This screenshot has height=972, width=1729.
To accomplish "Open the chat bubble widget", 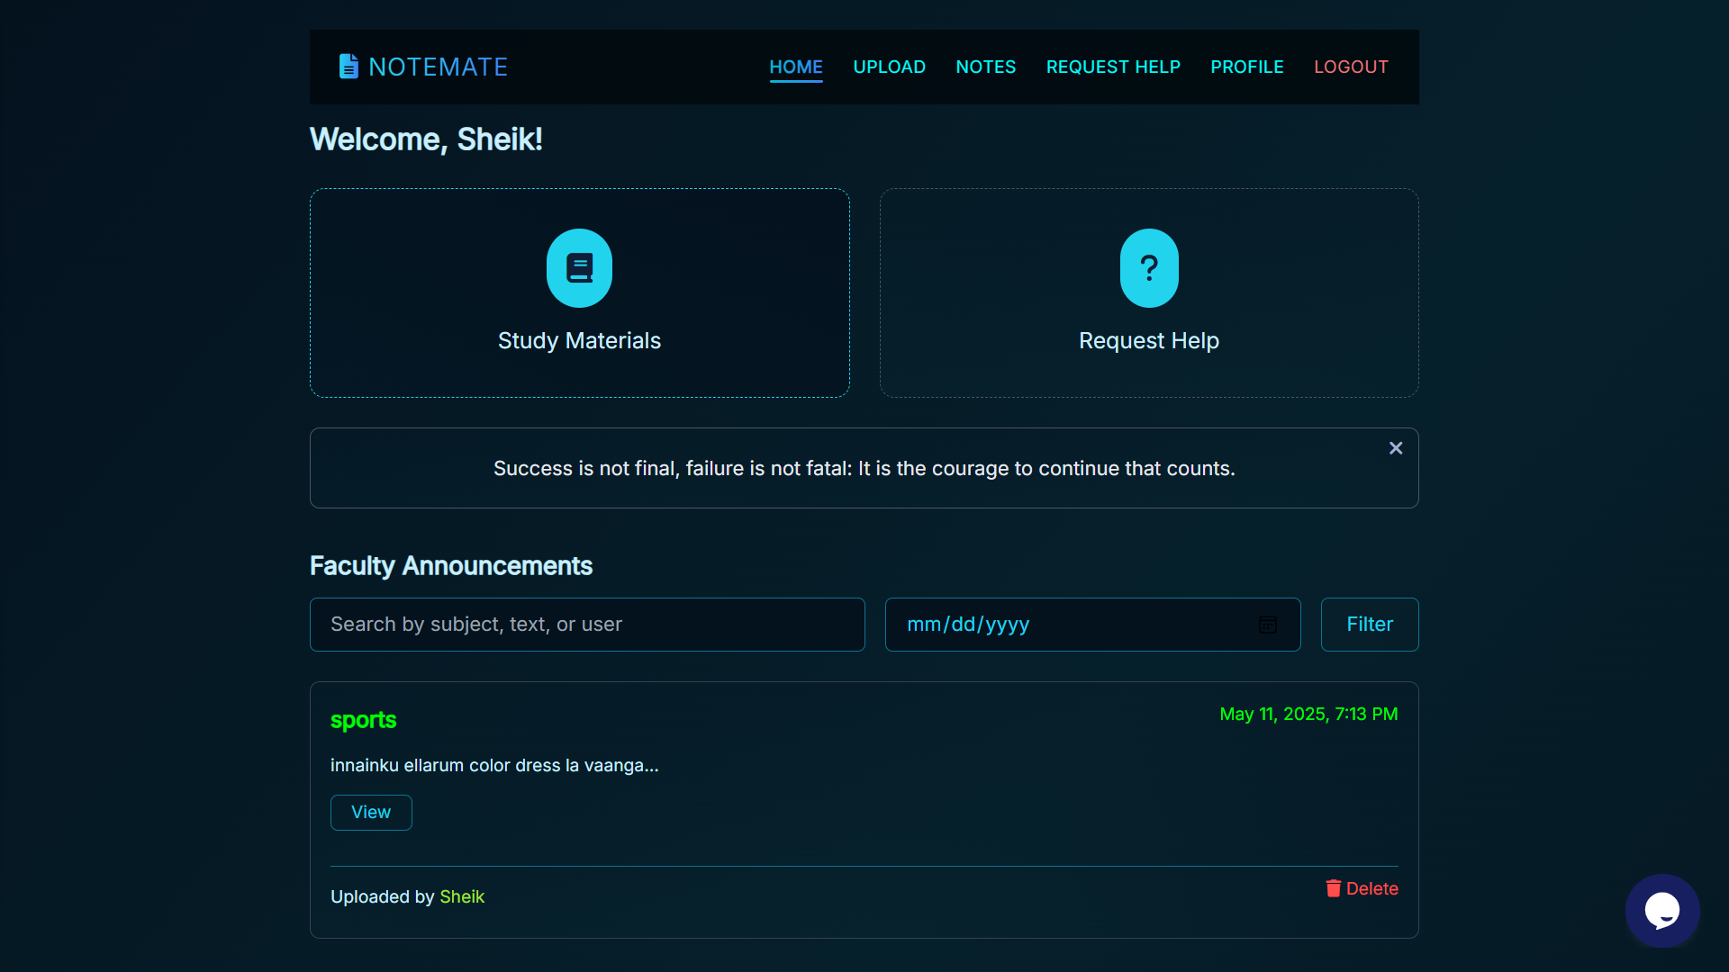I will [x=1662, y=911].
